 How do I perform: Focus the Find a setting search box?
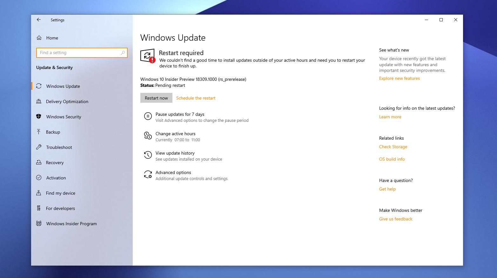tap(82, 53)
